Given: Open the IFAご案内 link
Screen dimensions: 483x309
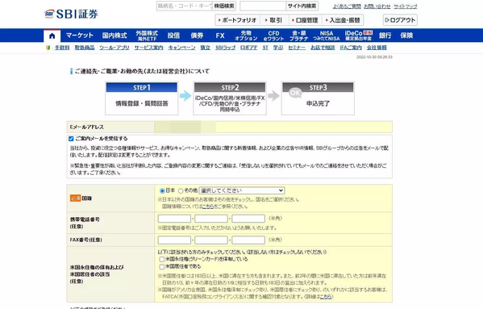Looking at the screenshot, I should click(351, 48).
